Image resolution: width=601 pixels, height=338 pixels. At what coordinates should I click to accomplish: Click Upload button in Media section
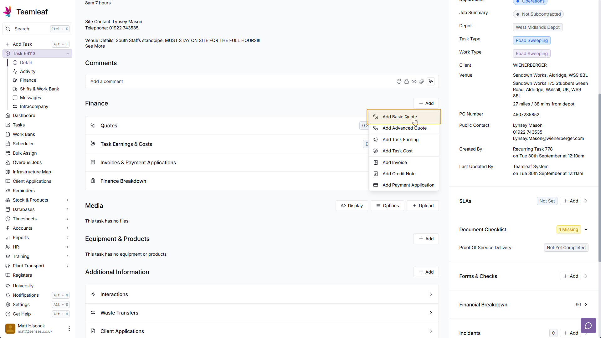(423, 206)
